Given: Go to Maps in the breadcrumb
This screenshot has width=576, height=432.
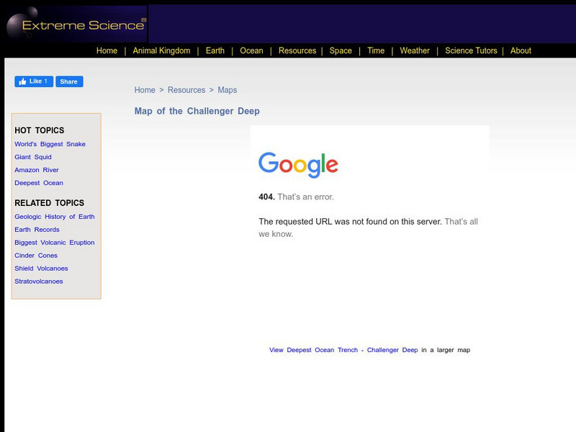Looking at the screenshot, I should (x=227, y=90).
